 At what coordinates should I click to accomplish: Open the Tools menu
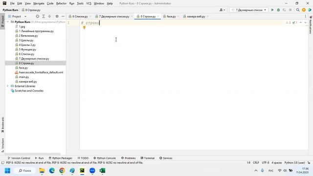[80, 3]
